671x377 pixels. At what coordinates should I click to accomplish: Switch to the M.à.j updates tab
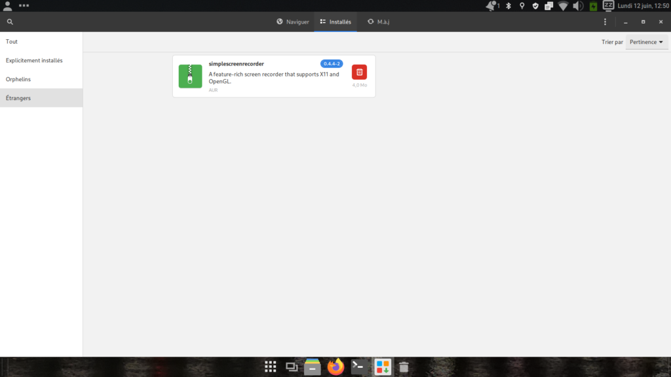(x=379, y=22)
